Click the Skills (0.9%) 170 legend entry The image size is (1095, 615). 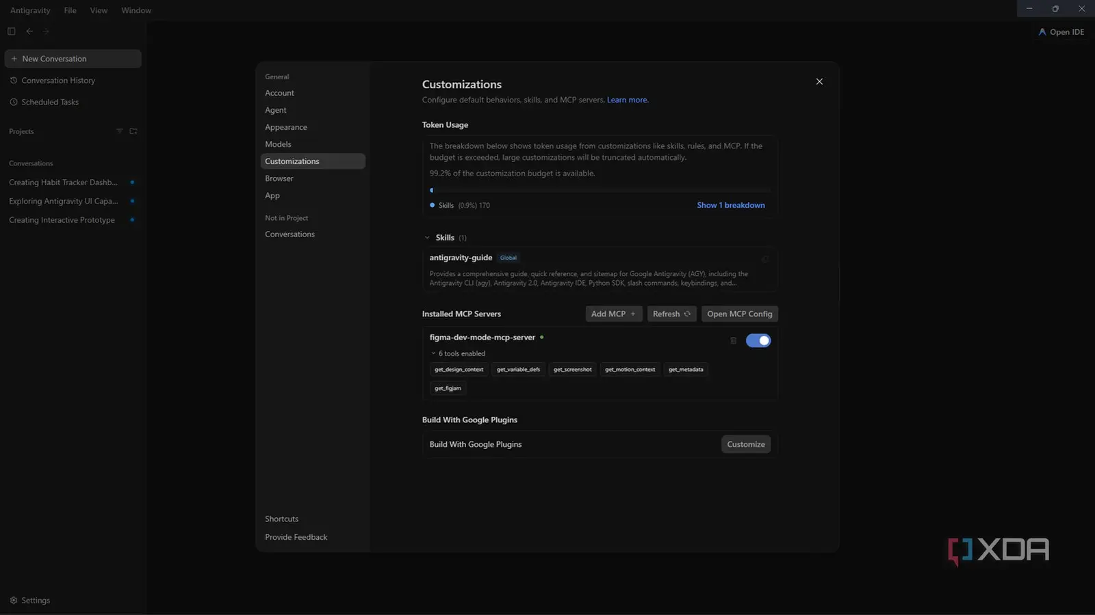pyautogui.click(x=460, y=206)
